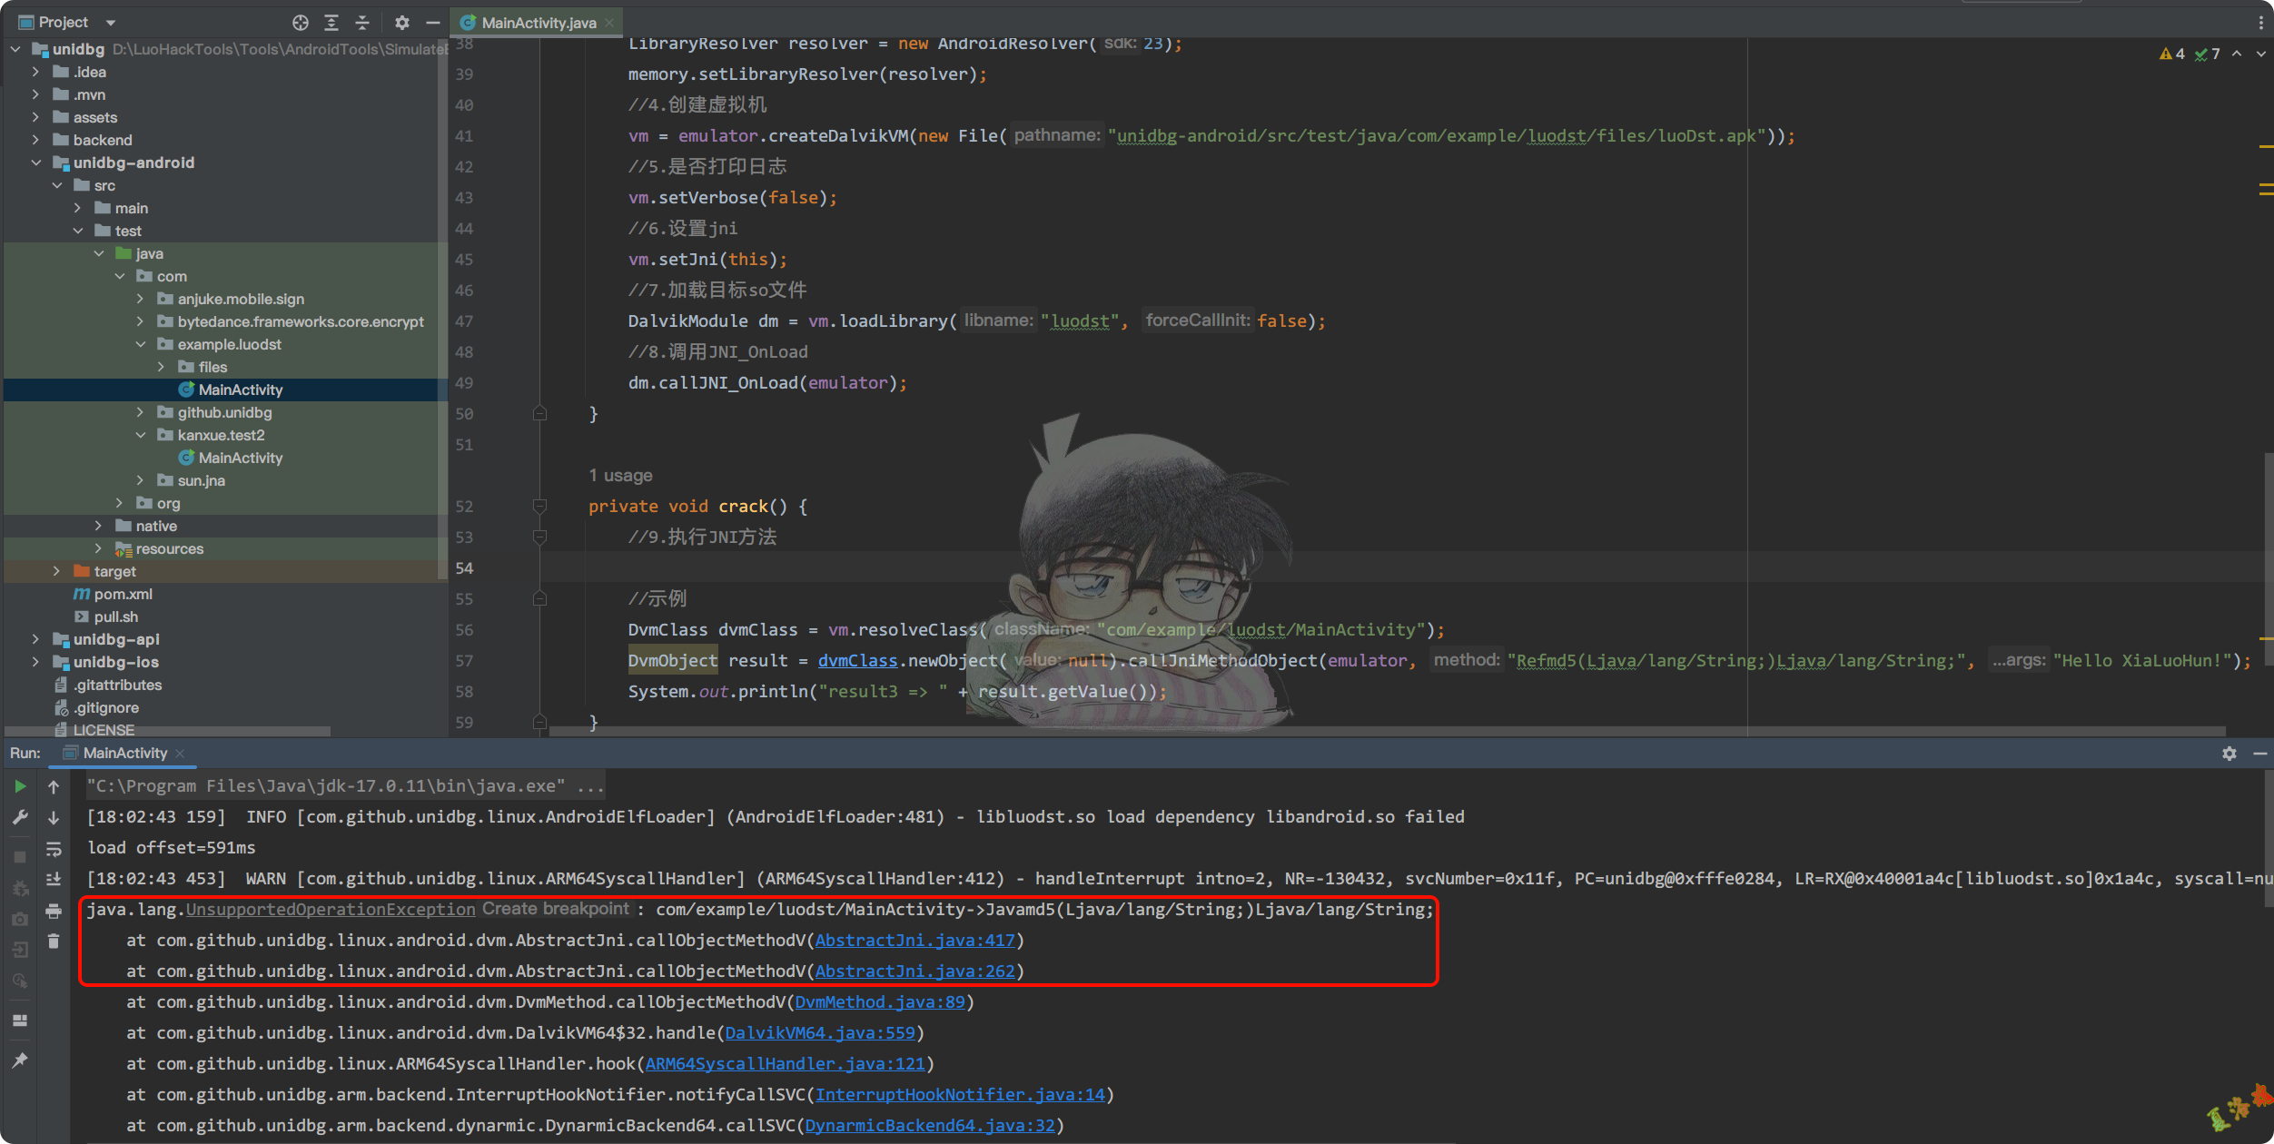Switch to MainActivity.java editor tab
This screenshot has height=1144, width=2274.
pos(538,23)
